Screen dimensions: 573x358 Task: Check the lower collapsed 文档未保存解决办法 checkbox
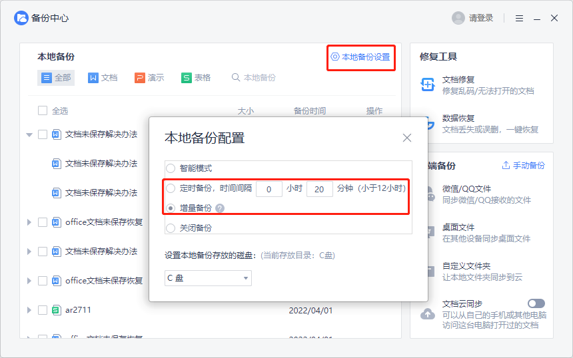coord(43,252)
